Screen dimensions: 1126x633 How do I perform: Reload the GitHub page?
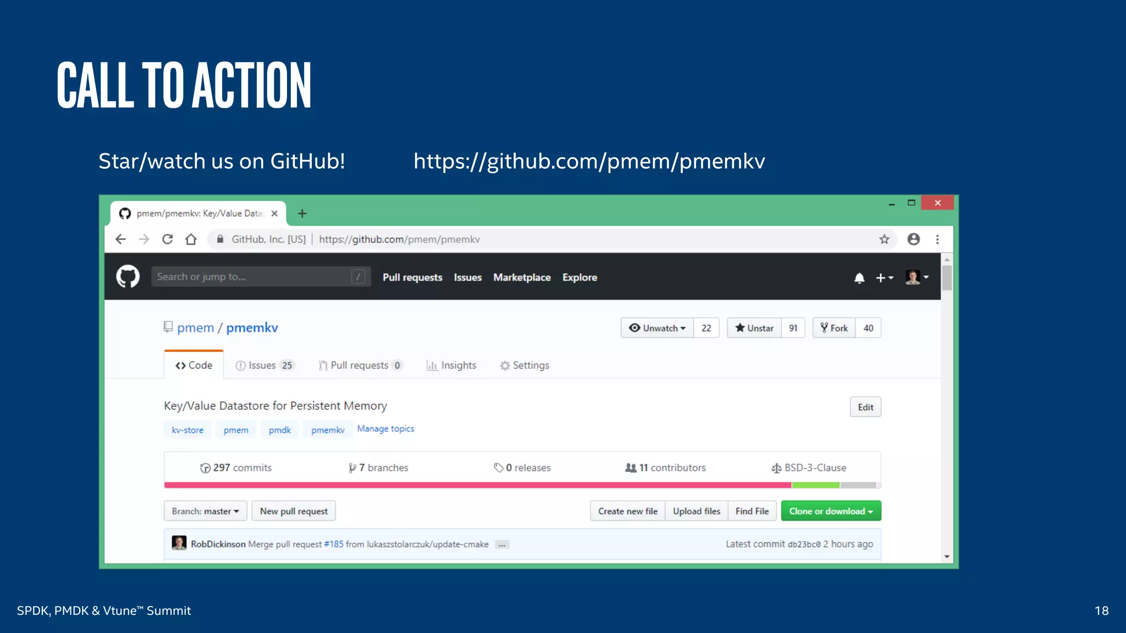click(168, 239)
